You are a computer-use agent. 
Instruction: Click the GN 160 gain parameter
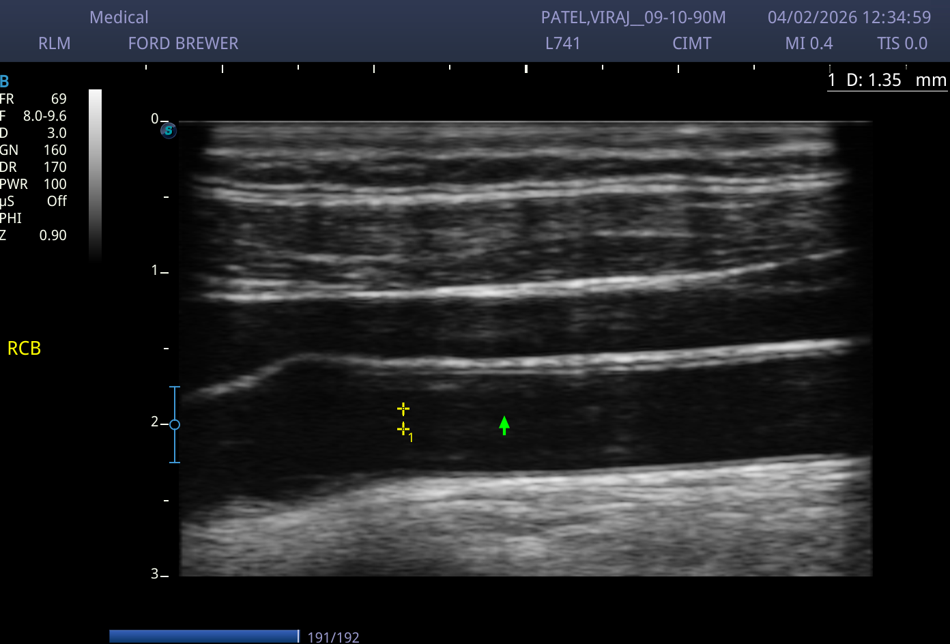[x=33, y=150]
